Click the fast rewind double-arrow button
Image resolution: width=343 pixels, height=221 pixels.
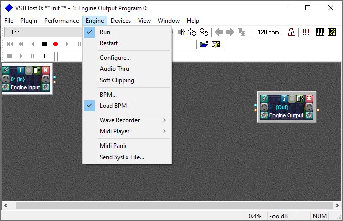tap(21, 44)
